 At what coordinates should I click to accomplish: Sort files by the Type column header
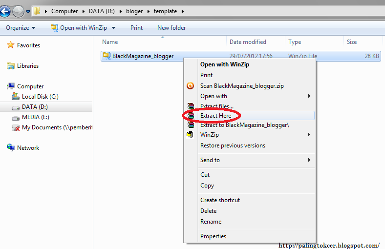[295, 42]
